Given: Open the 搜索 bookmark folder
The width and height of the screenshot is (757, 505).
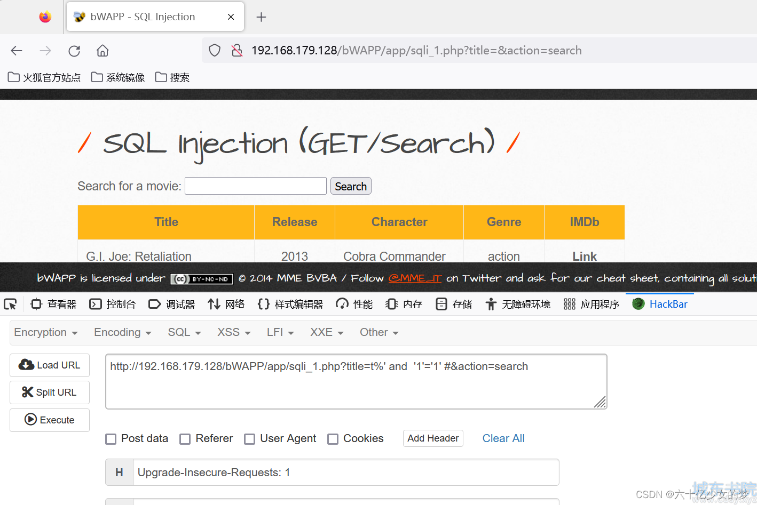Looking at the screenshot, I should 172,77.
